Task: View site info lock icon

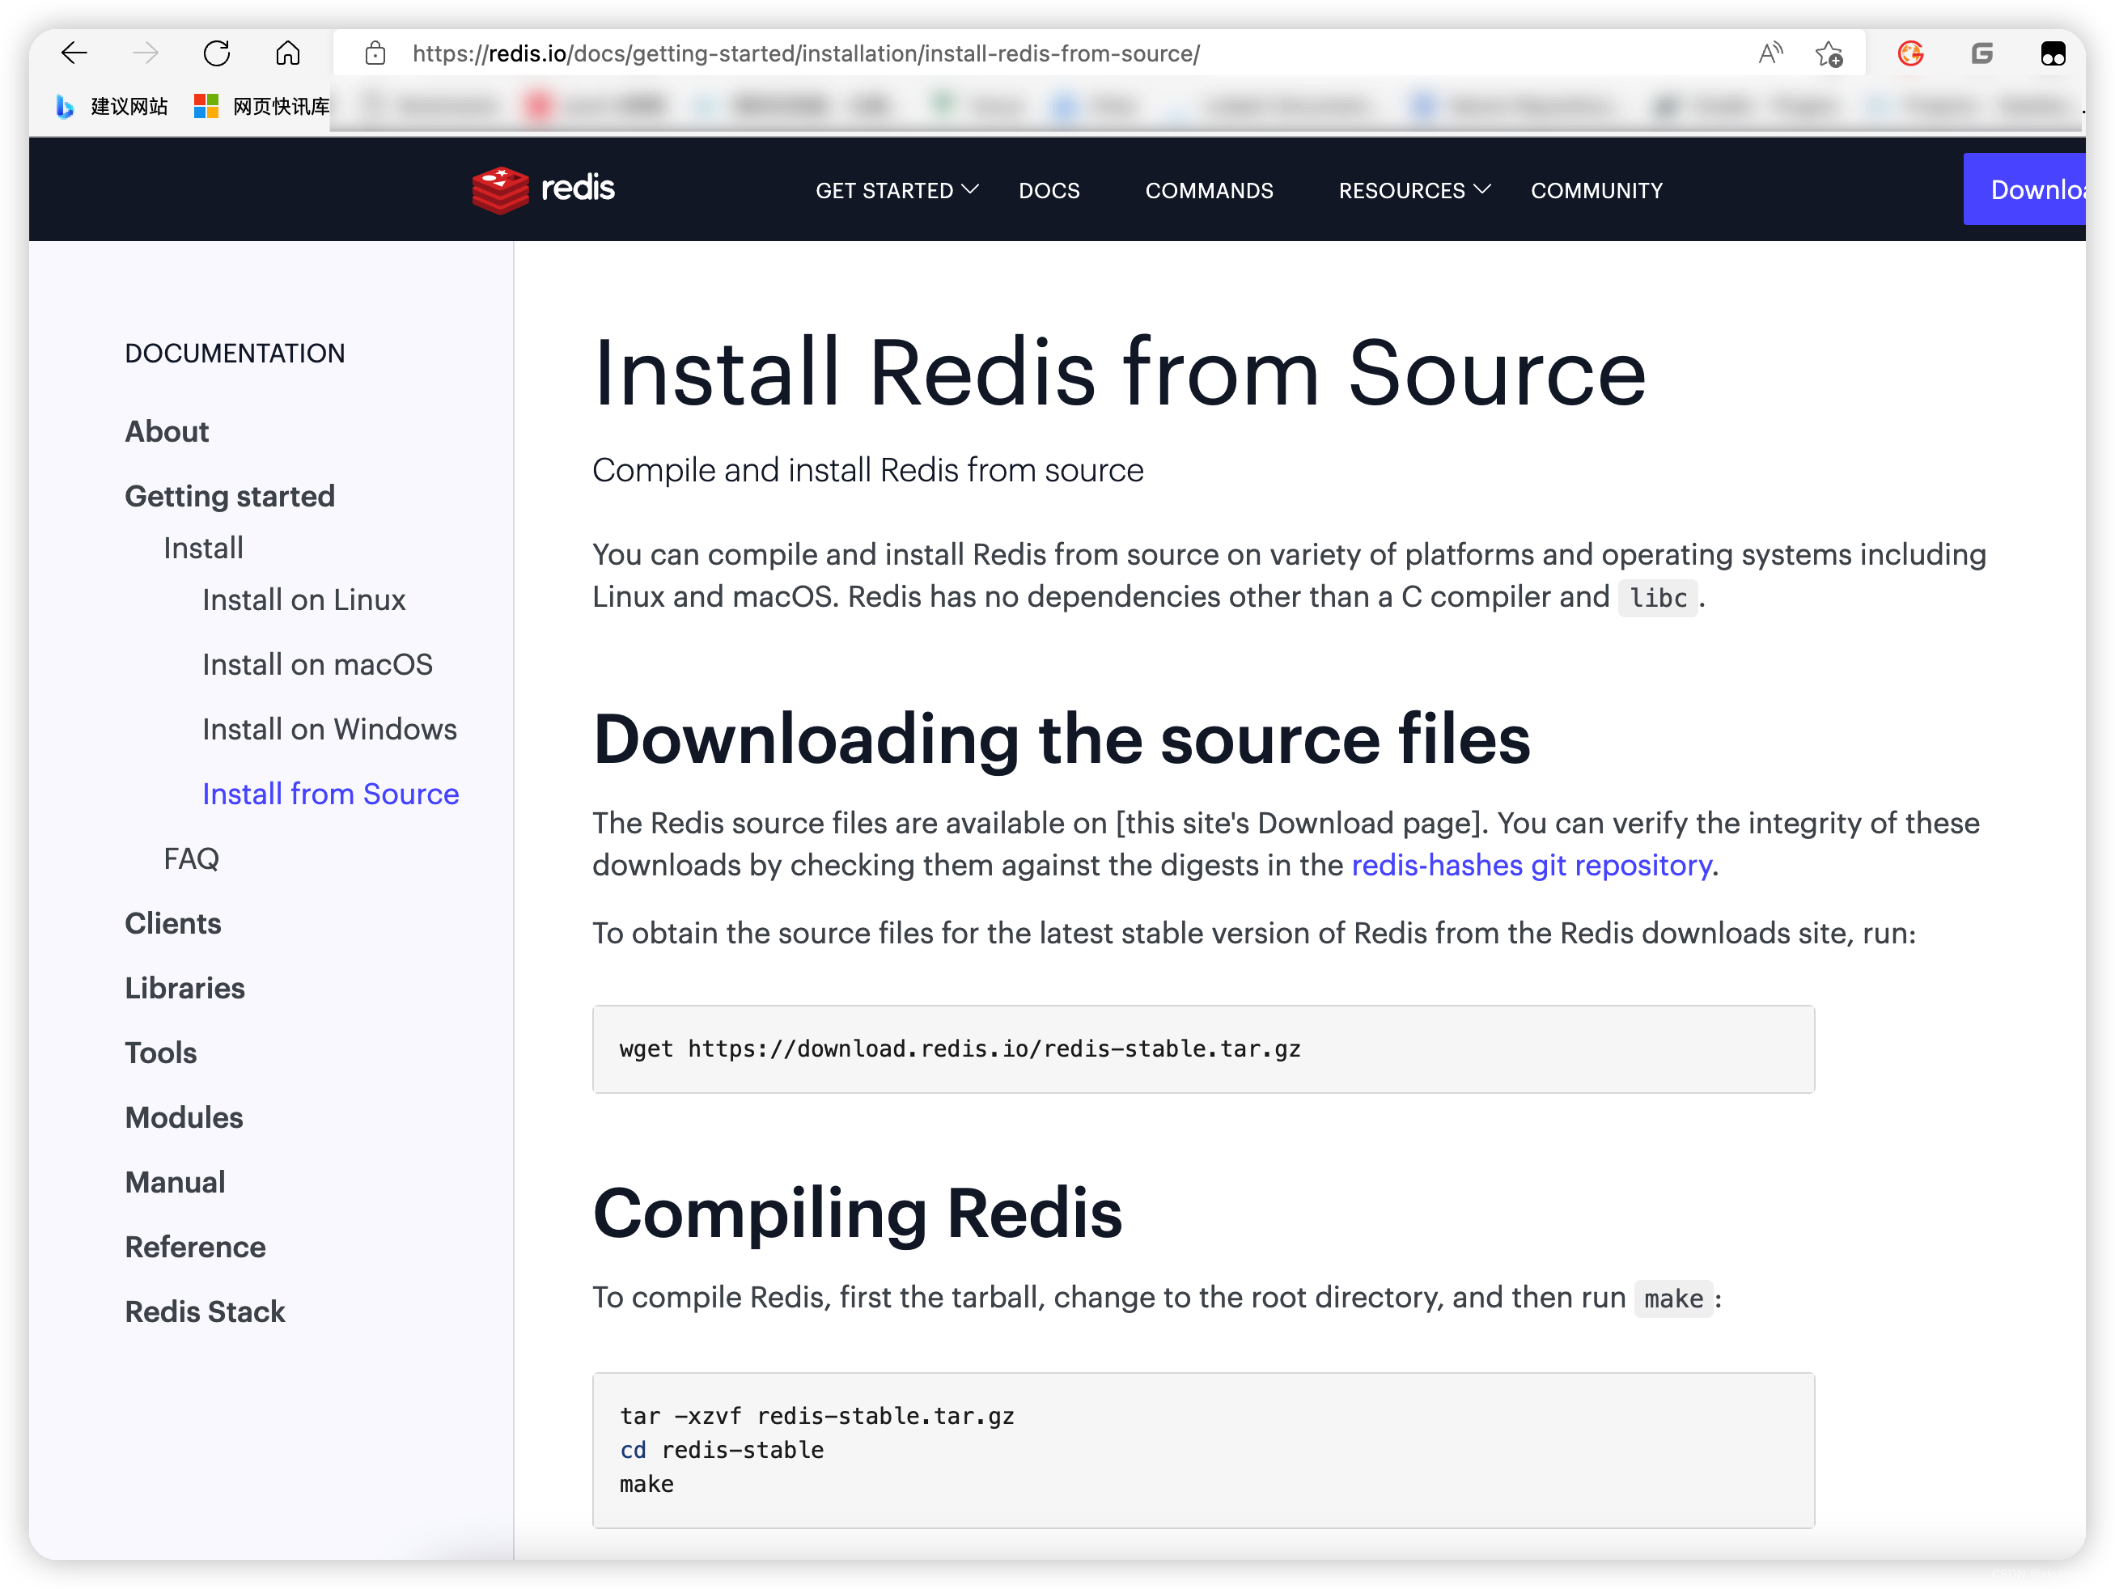Action: coord(375,53)
